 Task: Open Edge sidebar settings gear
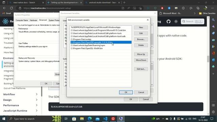point(213,112)
